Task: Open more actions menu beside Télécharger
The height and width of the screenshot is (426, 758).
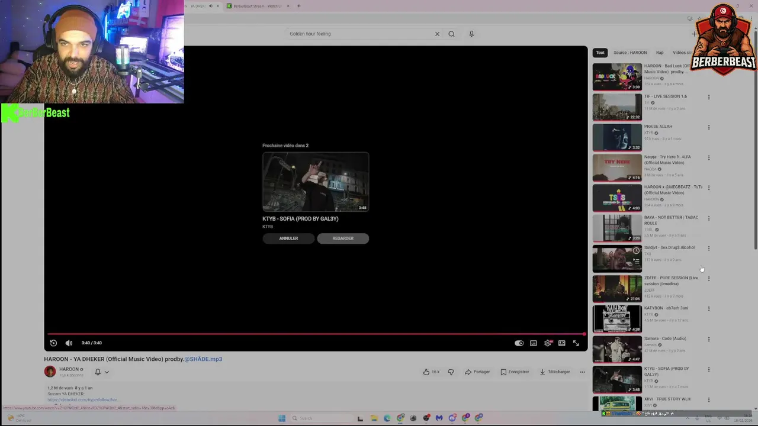Action: [x=582, y=372]
